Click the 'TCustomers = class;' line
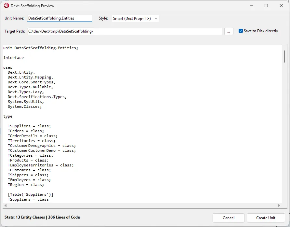290x227 pixels. 29,170
